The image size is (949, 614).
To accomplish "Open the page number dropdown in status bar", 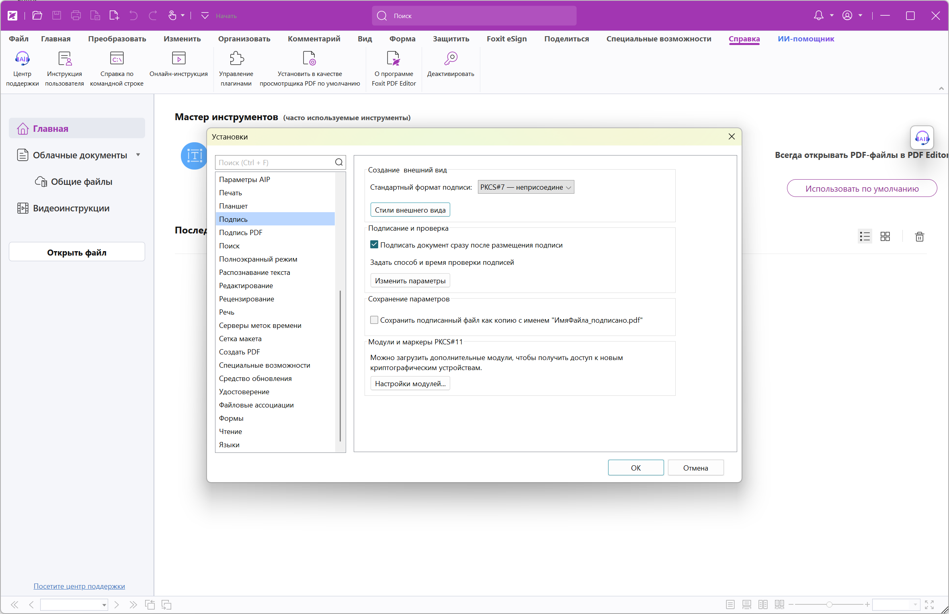I will coord(104,605).
